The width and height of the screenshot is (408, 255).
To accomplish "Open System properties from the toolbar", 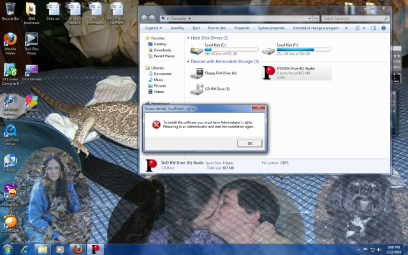I will [x=271, y=28].
